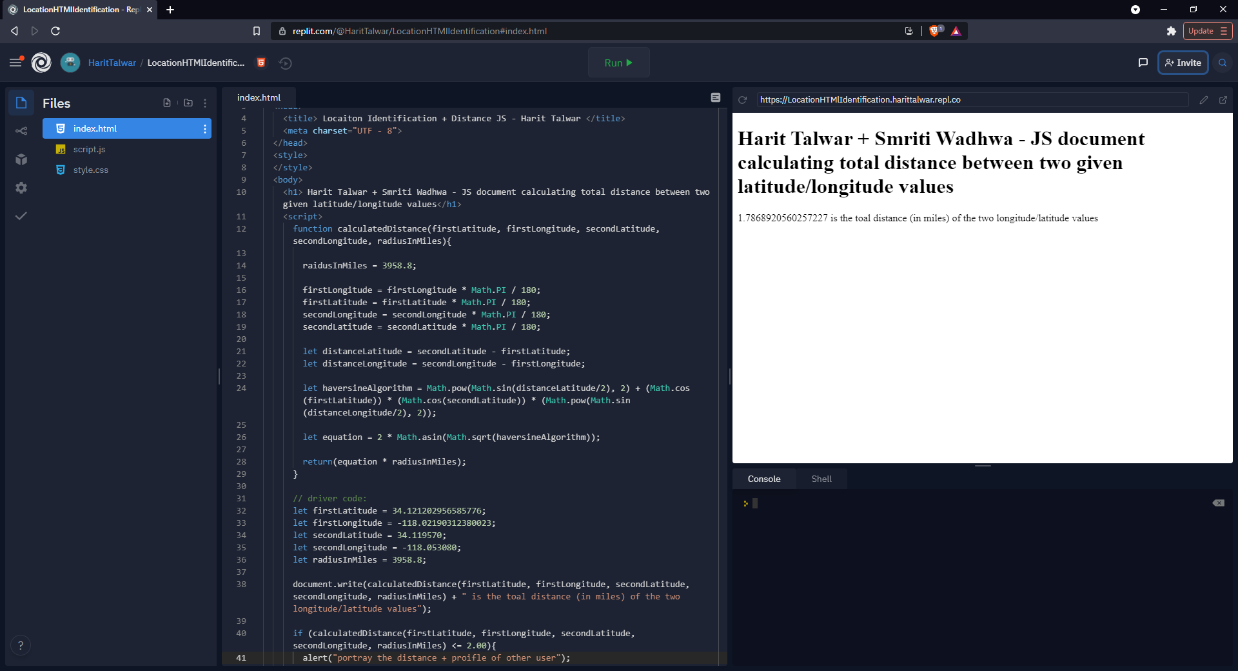
Task: Run the project with the Run button
Action: click(x=618, y=63)
